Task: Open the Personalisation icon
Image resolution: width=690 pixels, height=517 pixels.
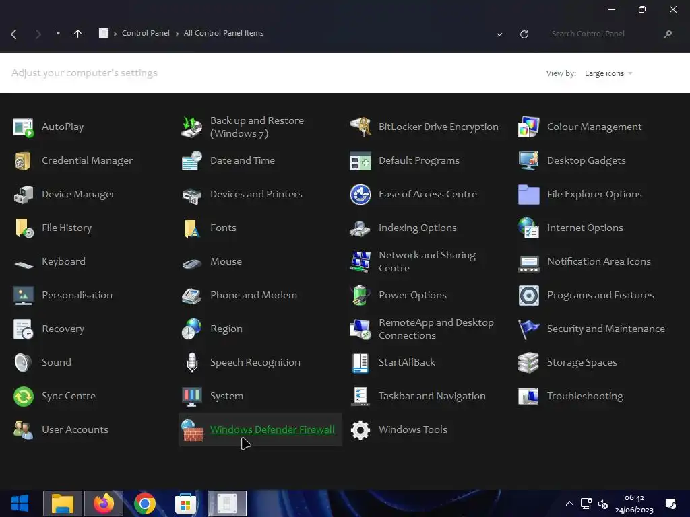Action: click(x=24, y=296)
